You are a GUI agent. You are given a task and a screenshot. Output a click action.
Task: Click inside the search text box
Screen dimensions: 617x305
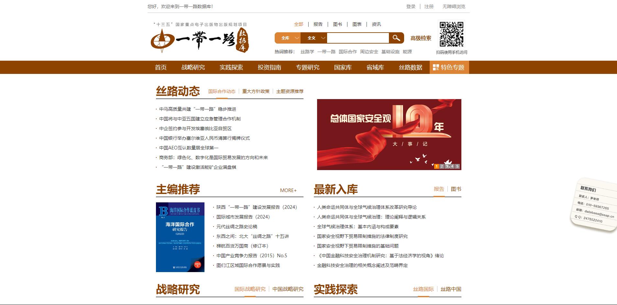click(358, 38)
